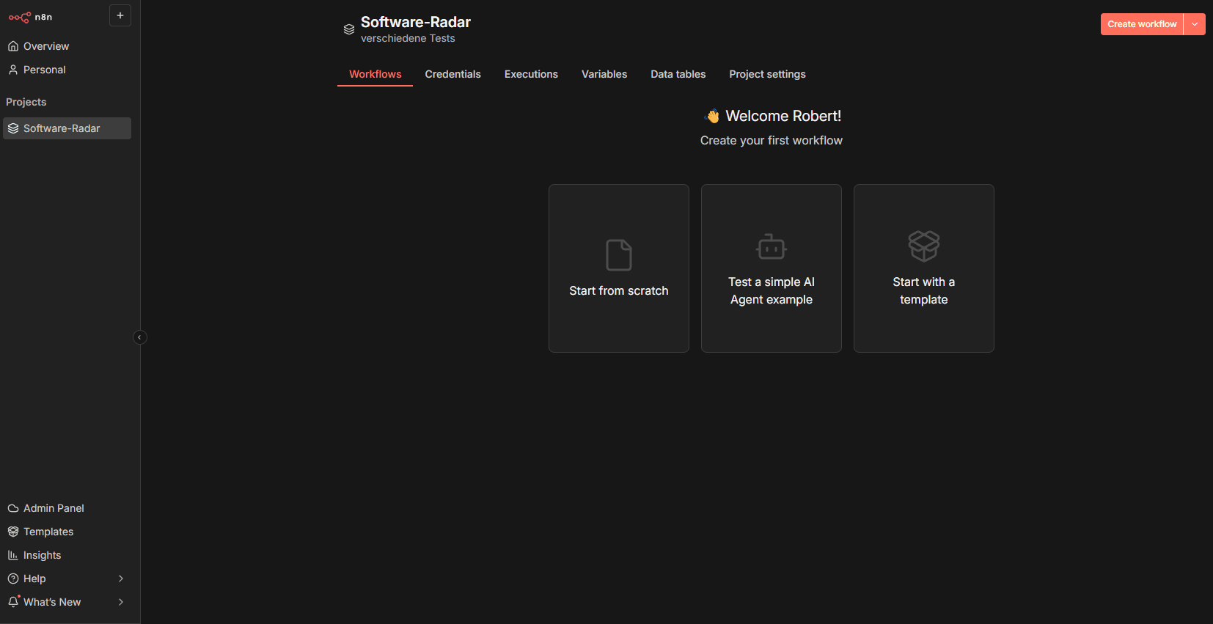Open What's New in sidebar
1213x624 pixels.
[x=67, y=602]
